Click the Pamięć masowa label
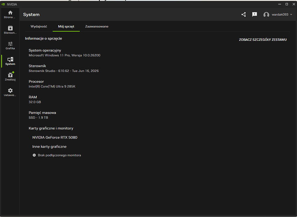Image resolution: width=297 pixels, height=217 pixels. pyautogui.click(x=42, y=113)
